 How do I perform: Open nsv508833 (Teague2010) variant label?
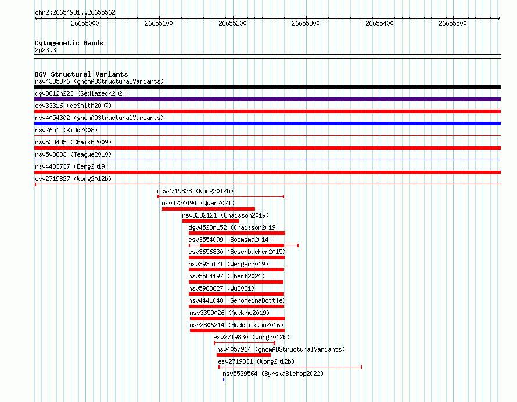coord(73,154)
